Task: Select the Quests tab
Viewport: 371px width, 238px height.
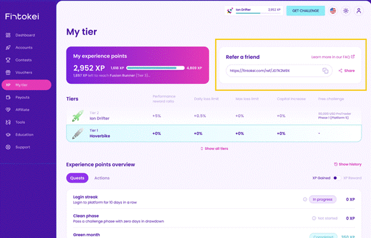Action: (x=77, y=177)
